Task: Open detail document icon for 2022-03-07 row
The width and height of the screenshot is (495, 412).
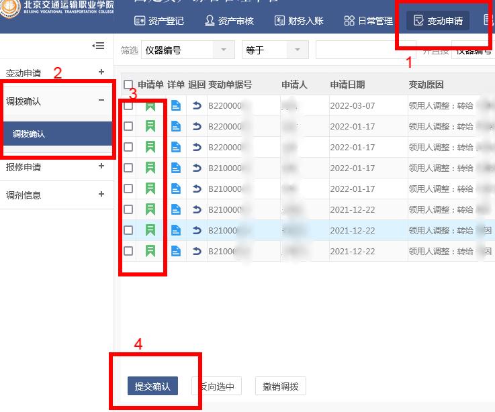Action: (175, 105)
